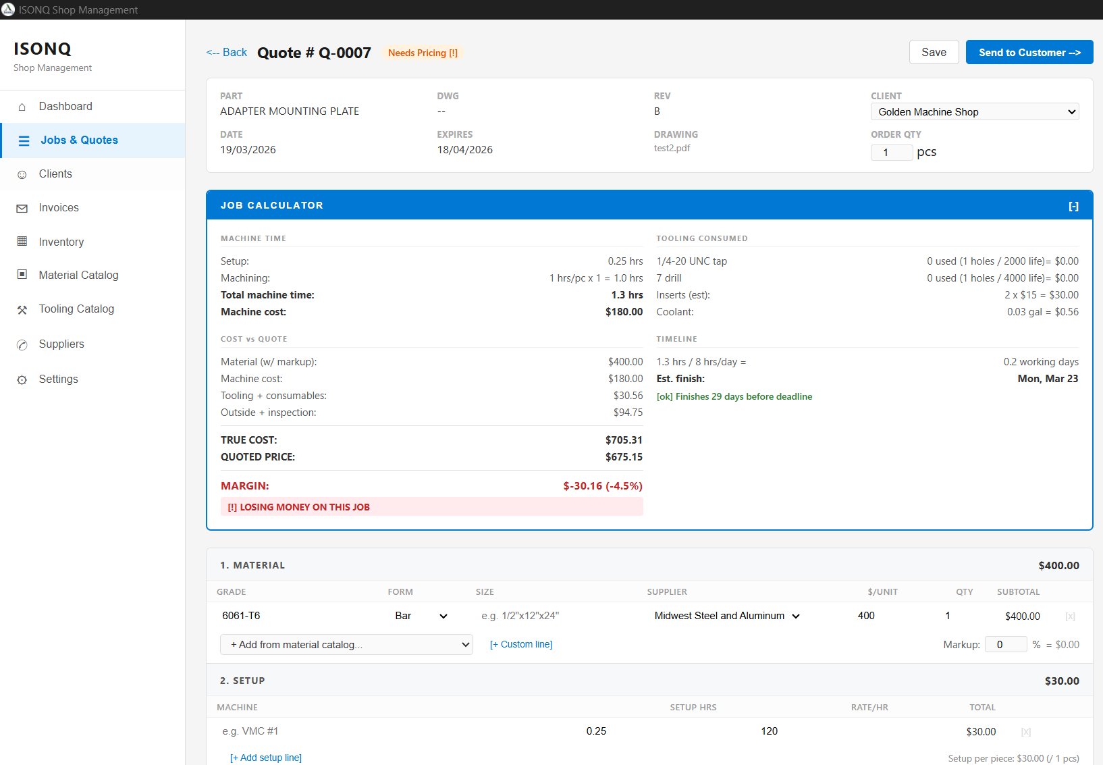Collapse the Job Calculator panel
Image resolution: width=1103 pixels, height=765 pixels.
pos(1073,205)
